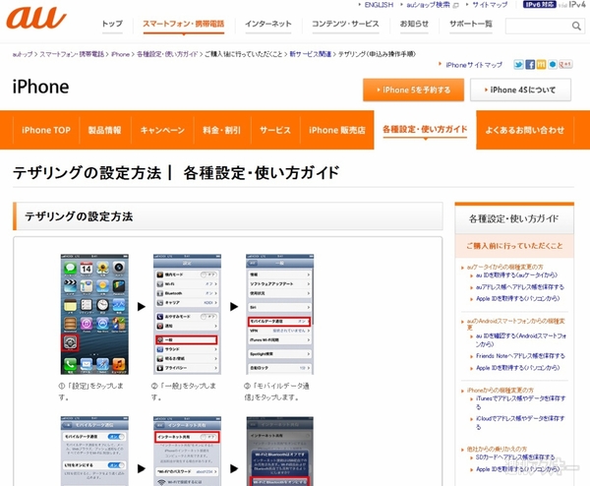Open the auケータイからの機種変更の方 link
The height and width of the screenshot is (486, 590).
click(x=505, y=267)
